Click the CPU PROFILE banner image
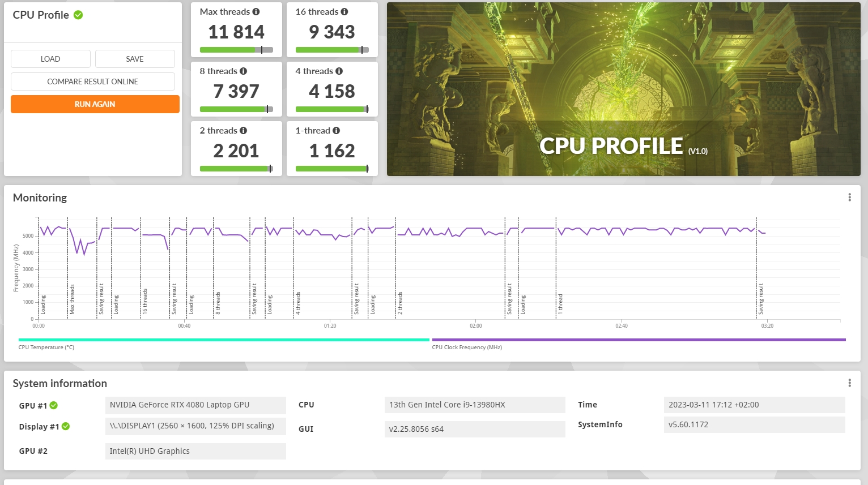This screenshot has width=868, height=485. (x=623, y=89)
